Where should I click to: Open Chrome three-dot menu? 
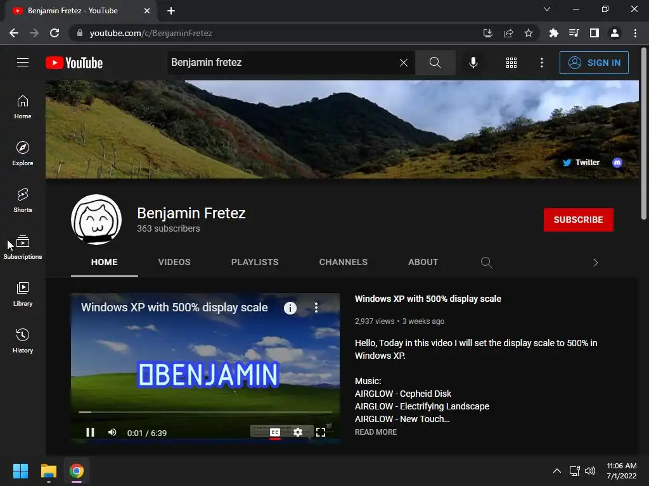pyautogui.click(x=635, y=33)
